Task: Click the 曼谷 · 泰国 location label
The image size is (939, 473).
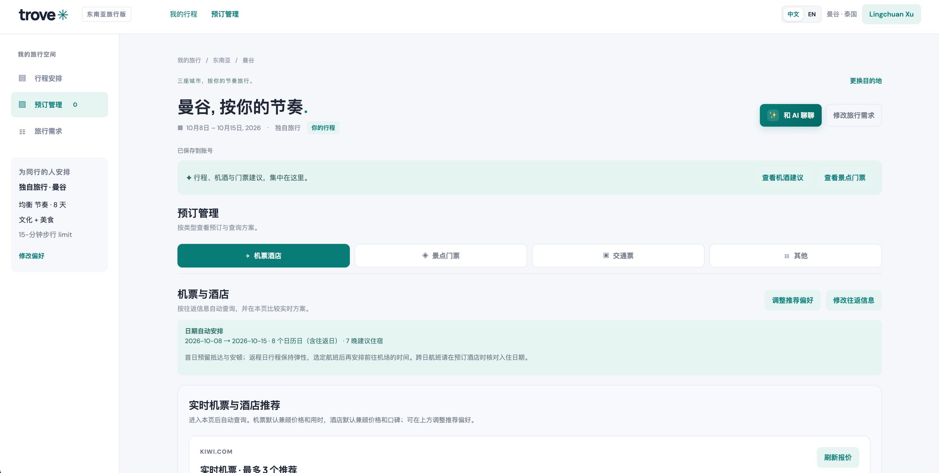Action: [842, 14]
